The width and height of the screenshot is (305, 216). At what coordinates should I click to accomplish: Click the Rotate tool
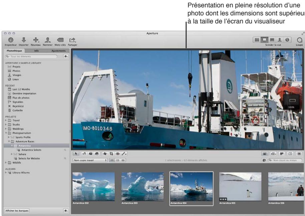pos(84,153)
